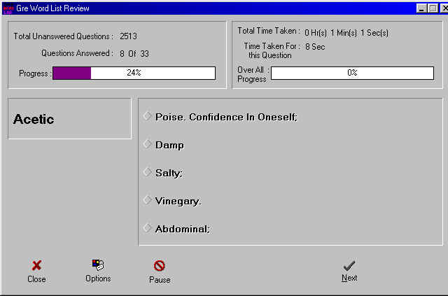448x296 pixels.
Task: Select the 'Poise. Confidence In Oneself' answer
Action: [x=148, y=116]
